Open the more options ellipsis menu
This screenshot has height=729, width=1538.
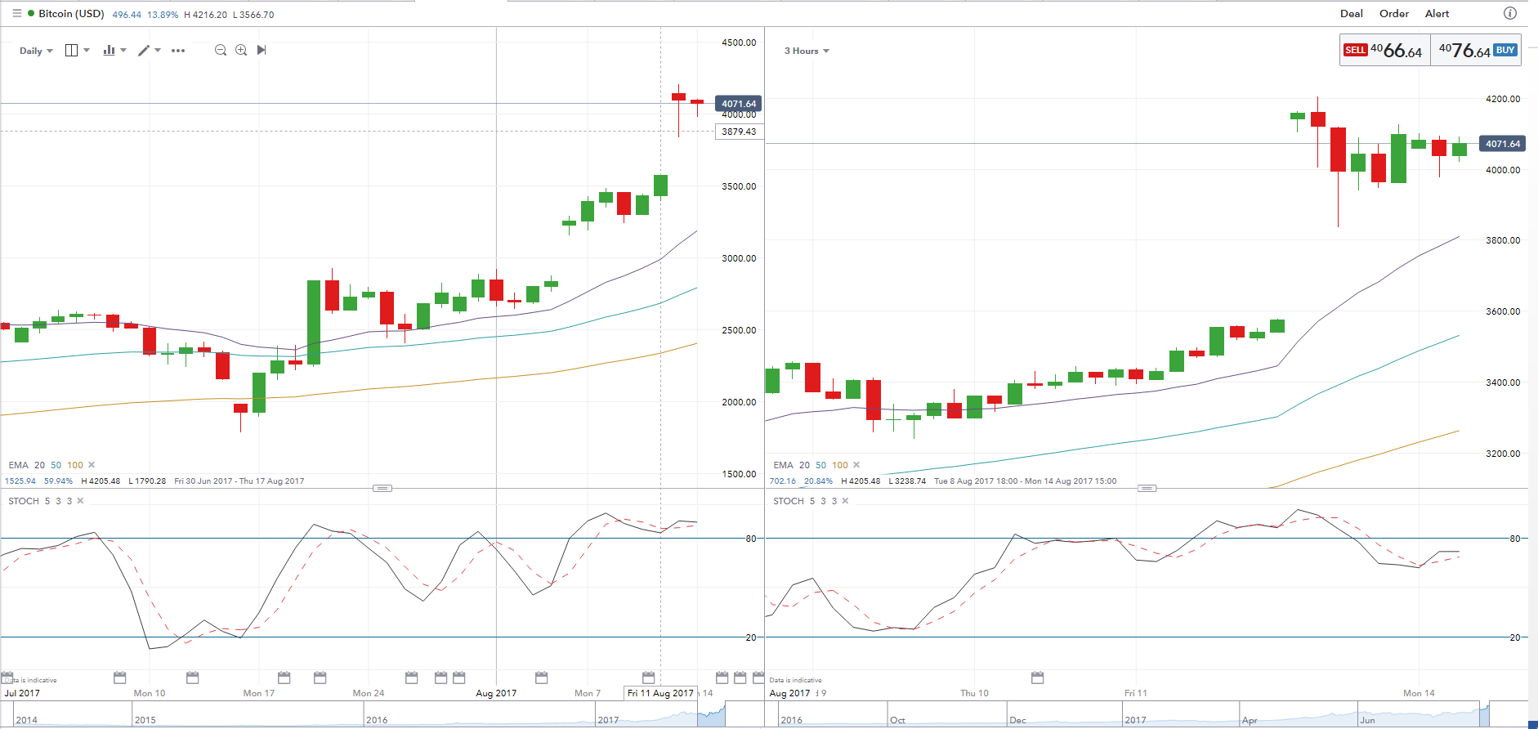coord(178,51)
